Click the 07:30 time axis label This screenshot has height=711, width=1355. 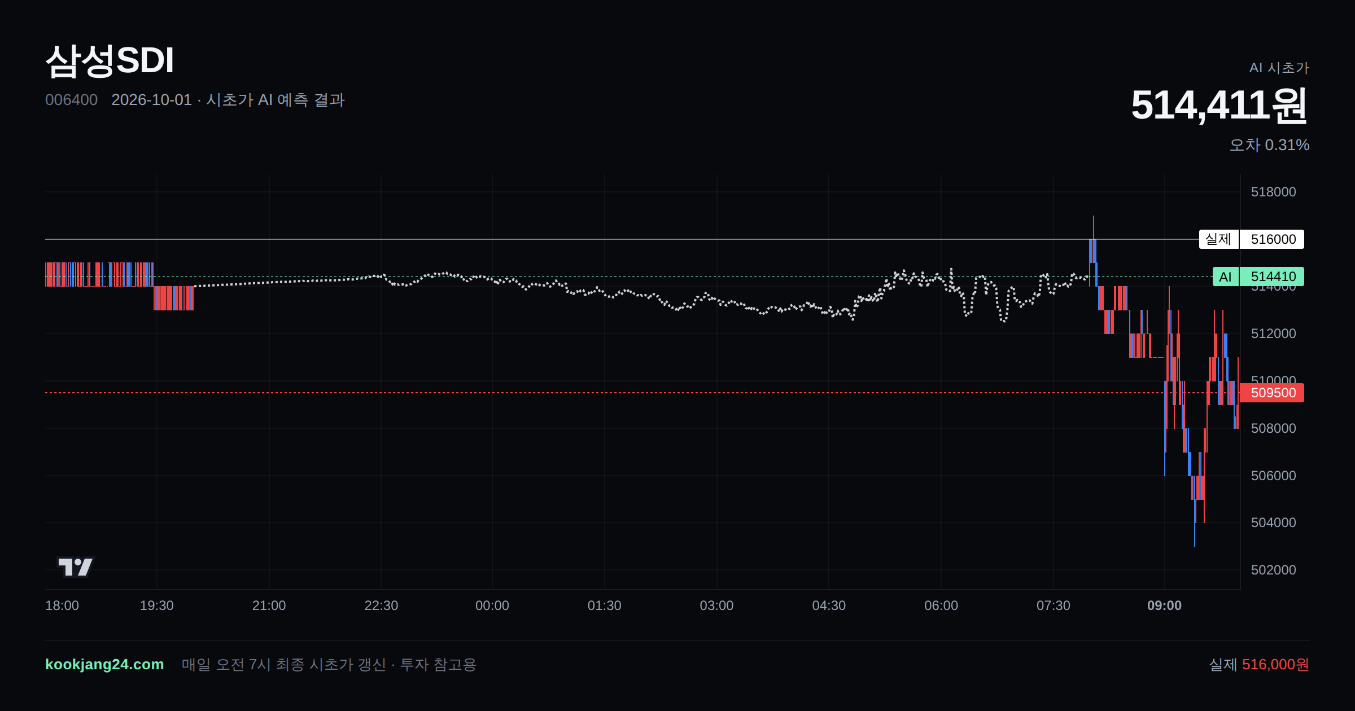1053,605
